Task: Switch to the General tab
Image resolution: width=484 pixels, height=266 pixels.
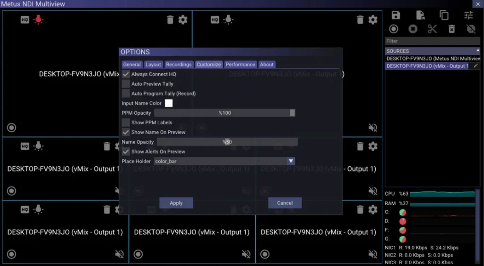Action: (132, 65)
